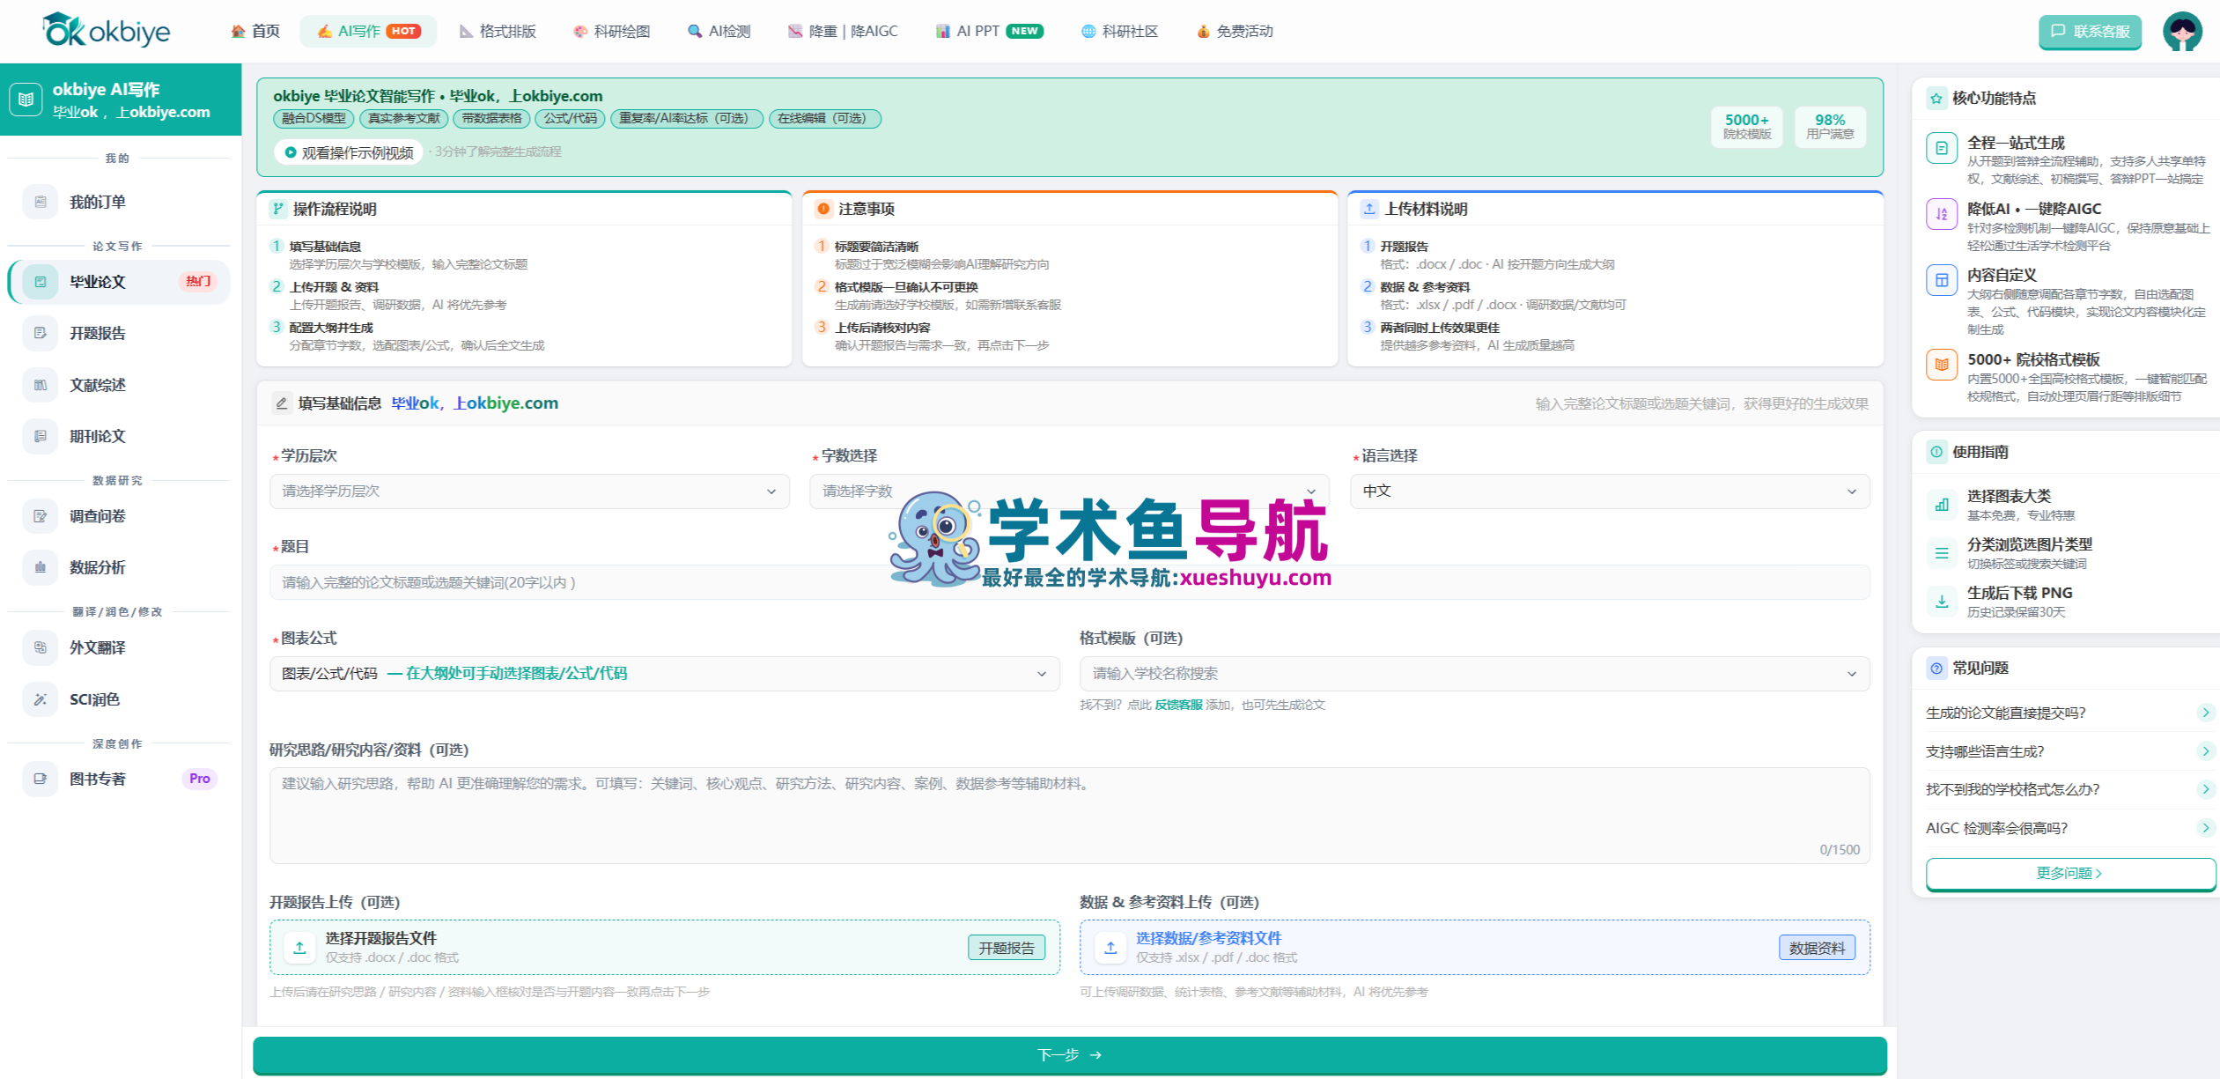
Task: Open the 图表公式 dropdown
Action: coord(665,674)
